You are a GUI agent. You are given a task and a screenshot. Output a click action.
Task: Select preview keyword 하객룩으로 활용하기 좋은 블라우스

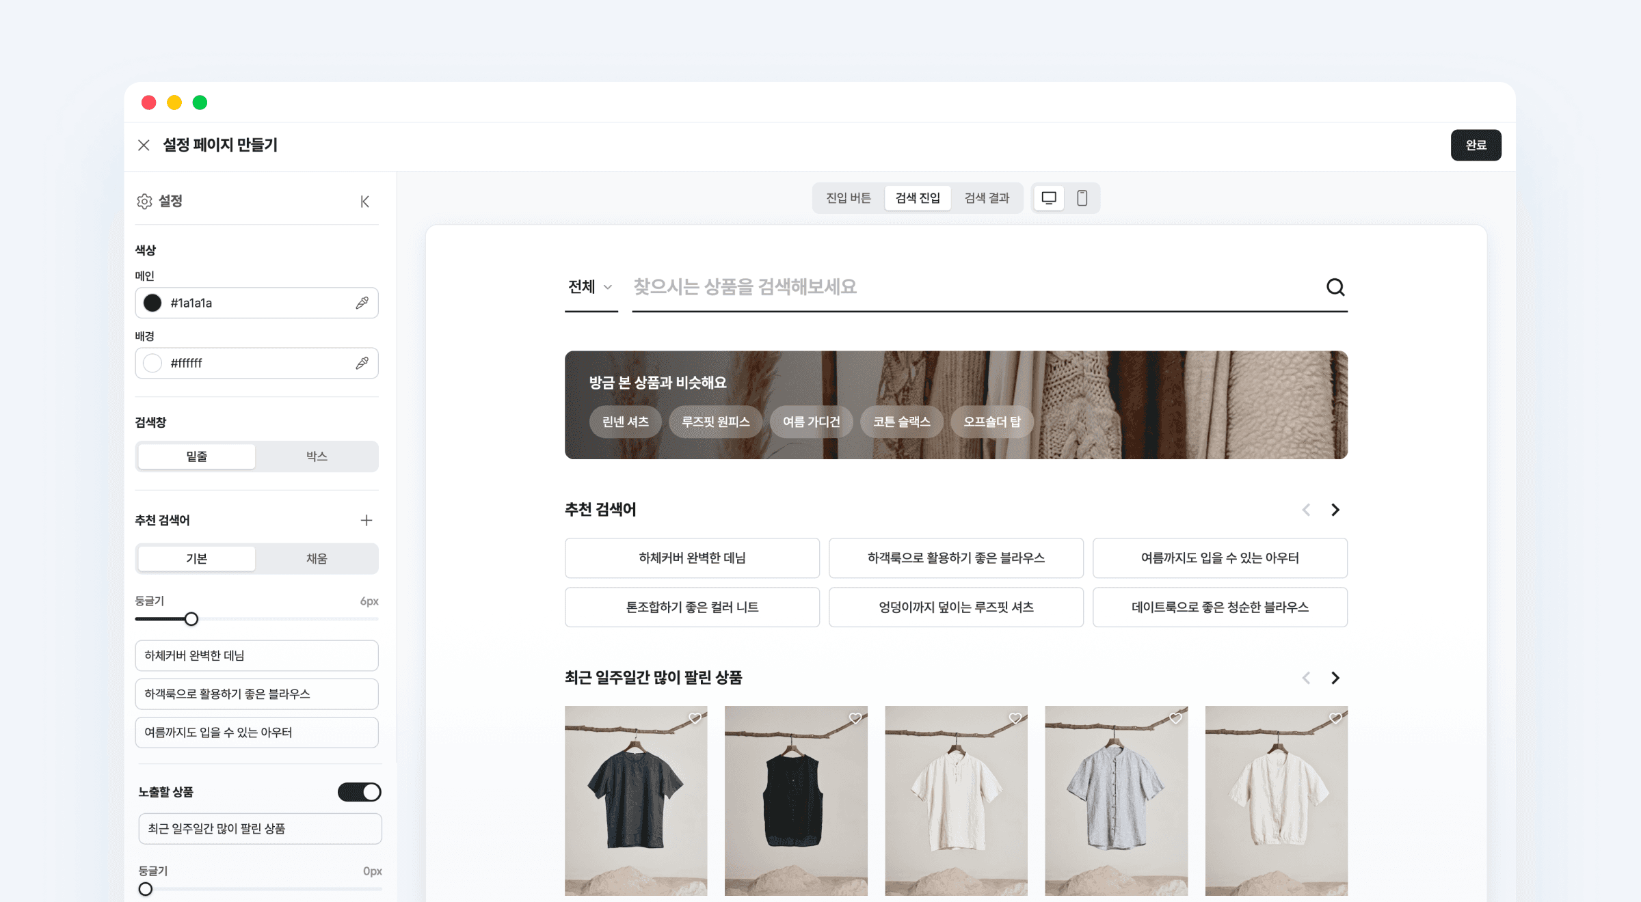(956, 558)
